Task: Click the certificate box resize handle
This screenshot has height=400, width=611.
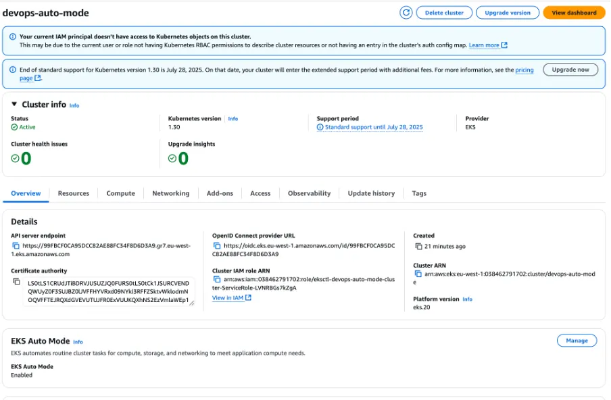Action: 191,303
